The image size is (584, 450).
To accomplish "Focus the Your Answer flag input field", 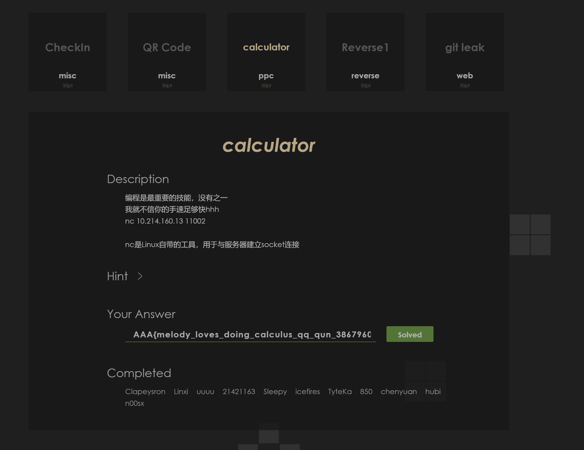I will (x=250, y=334).
